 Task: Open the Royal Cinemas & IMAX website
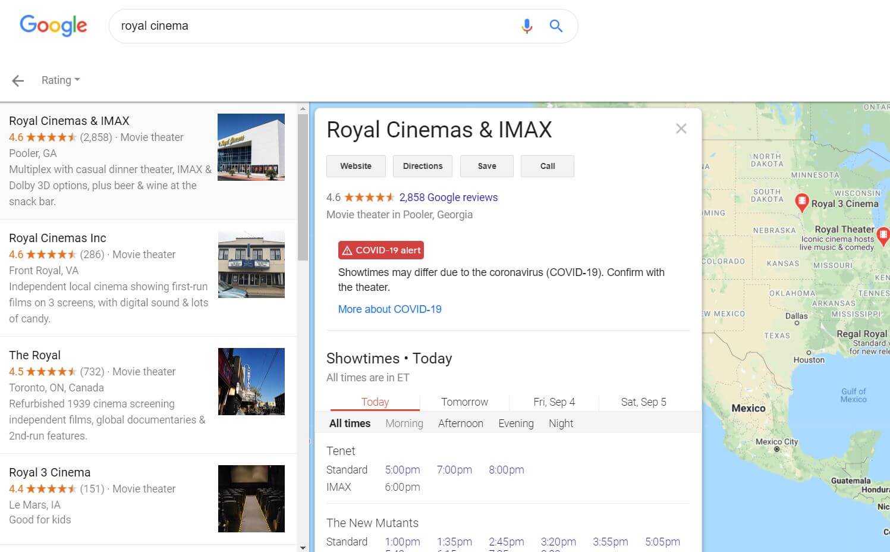click(x=356, y=166)
